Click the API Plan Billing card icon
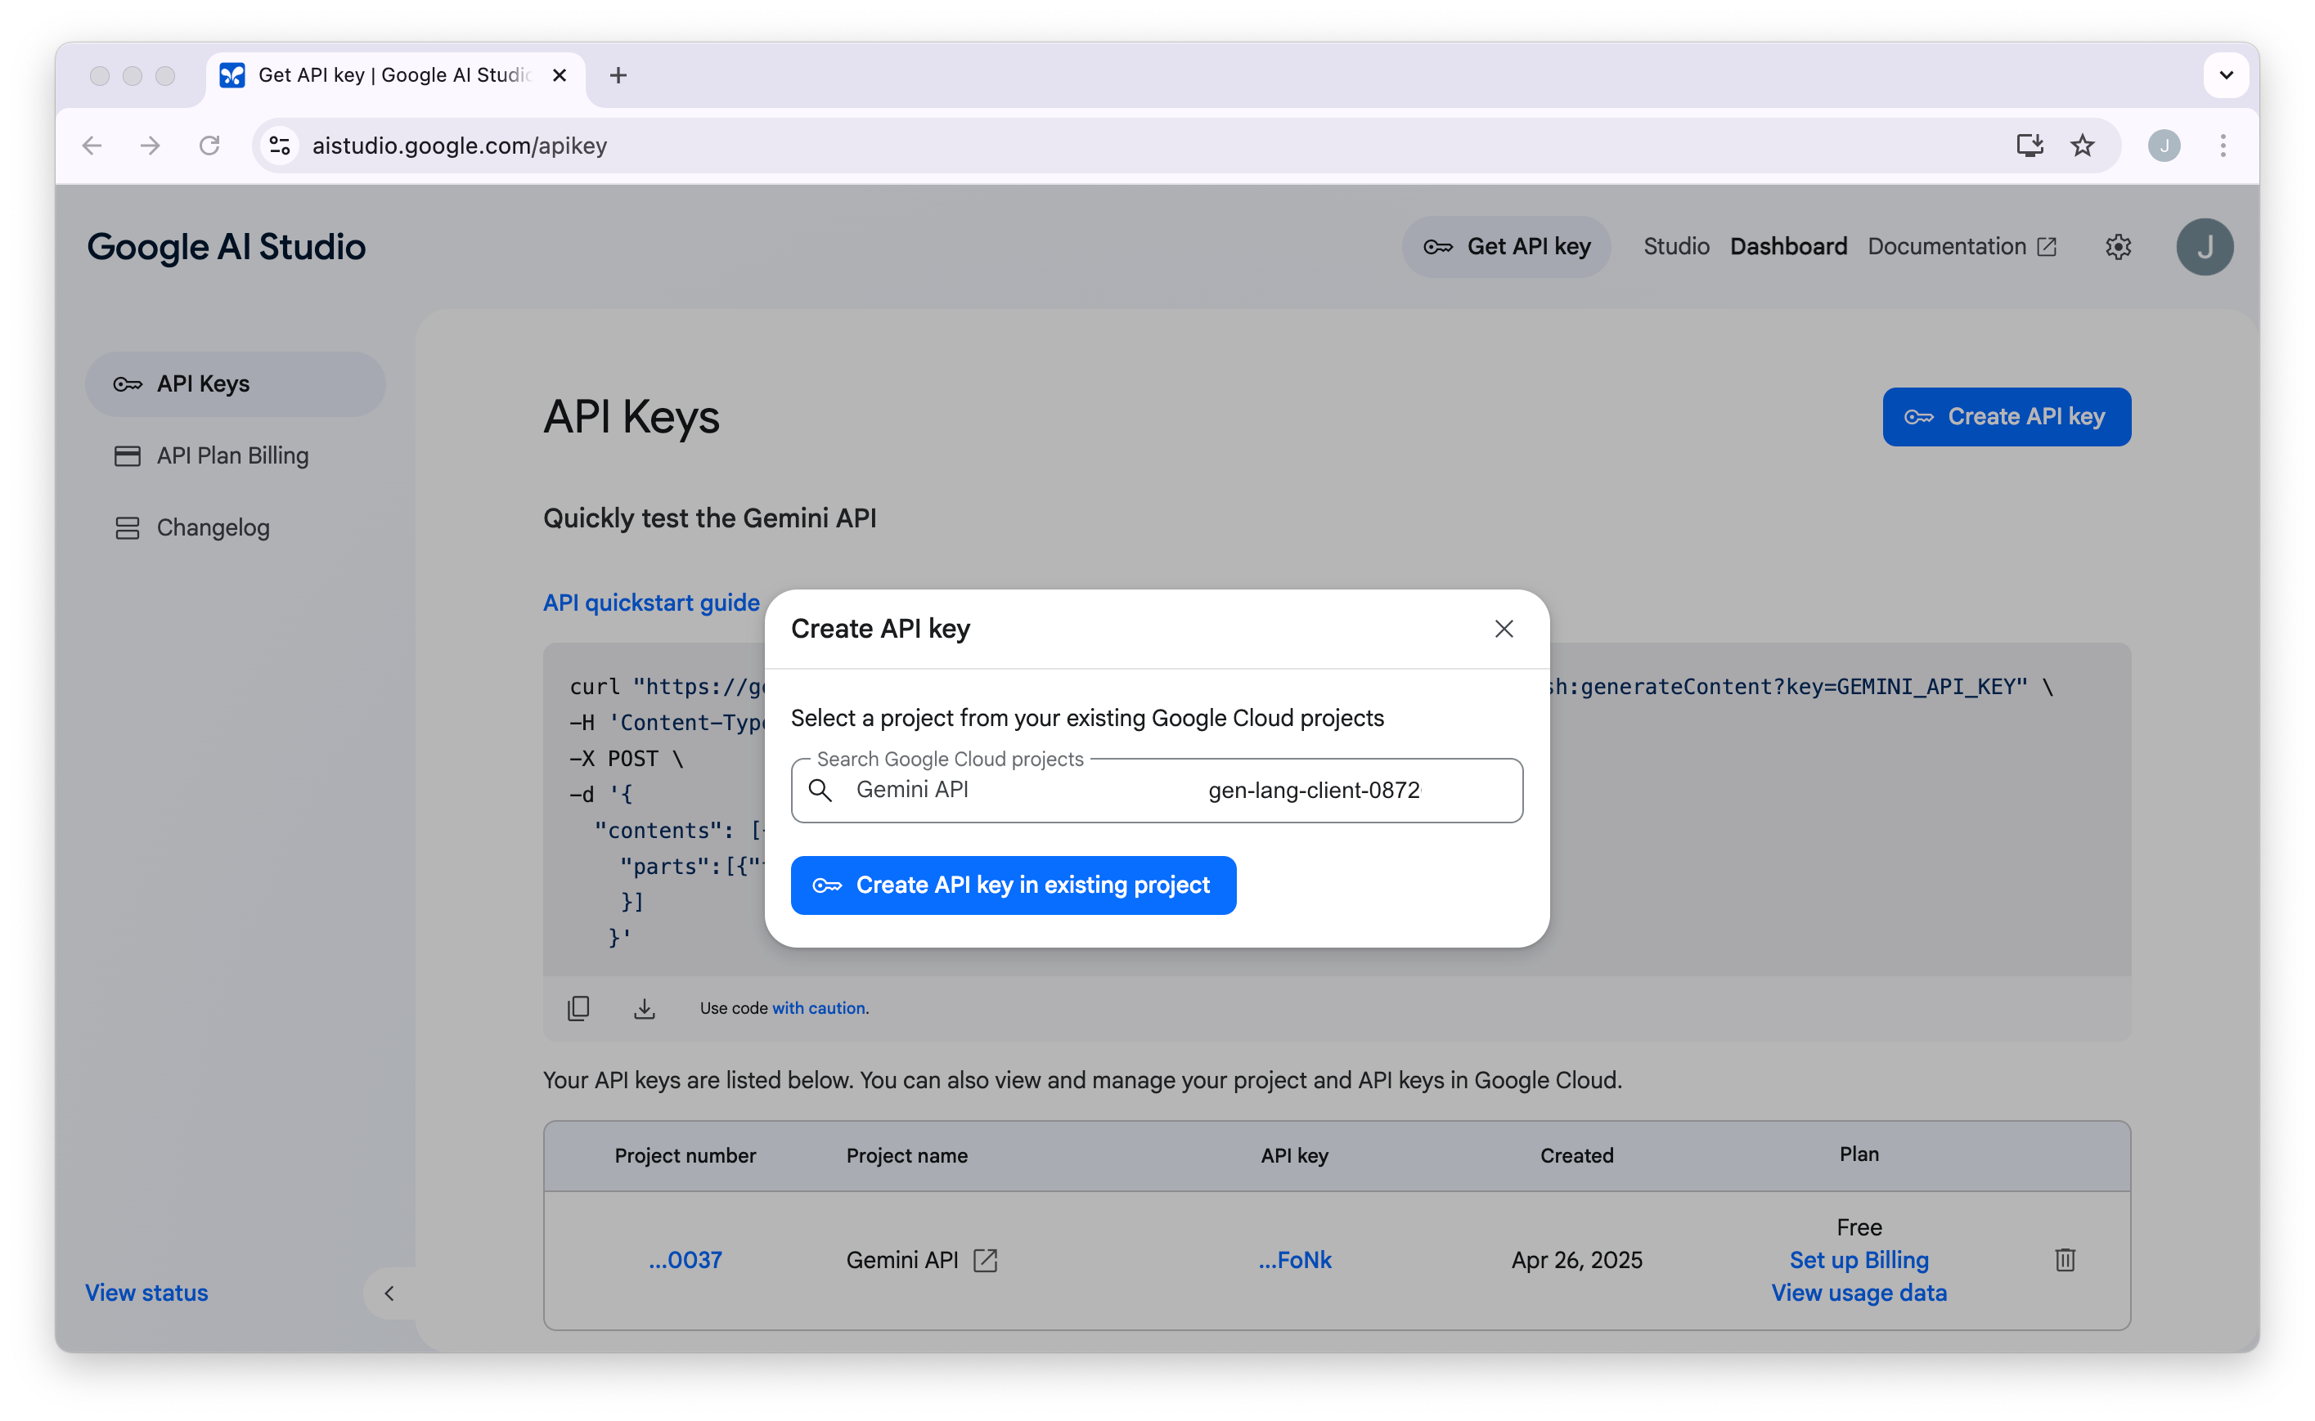 pos(127,455)
